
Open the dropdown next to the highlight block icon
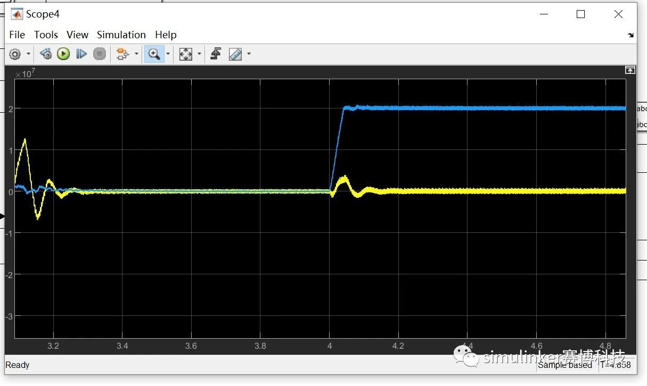pos(136,54)
